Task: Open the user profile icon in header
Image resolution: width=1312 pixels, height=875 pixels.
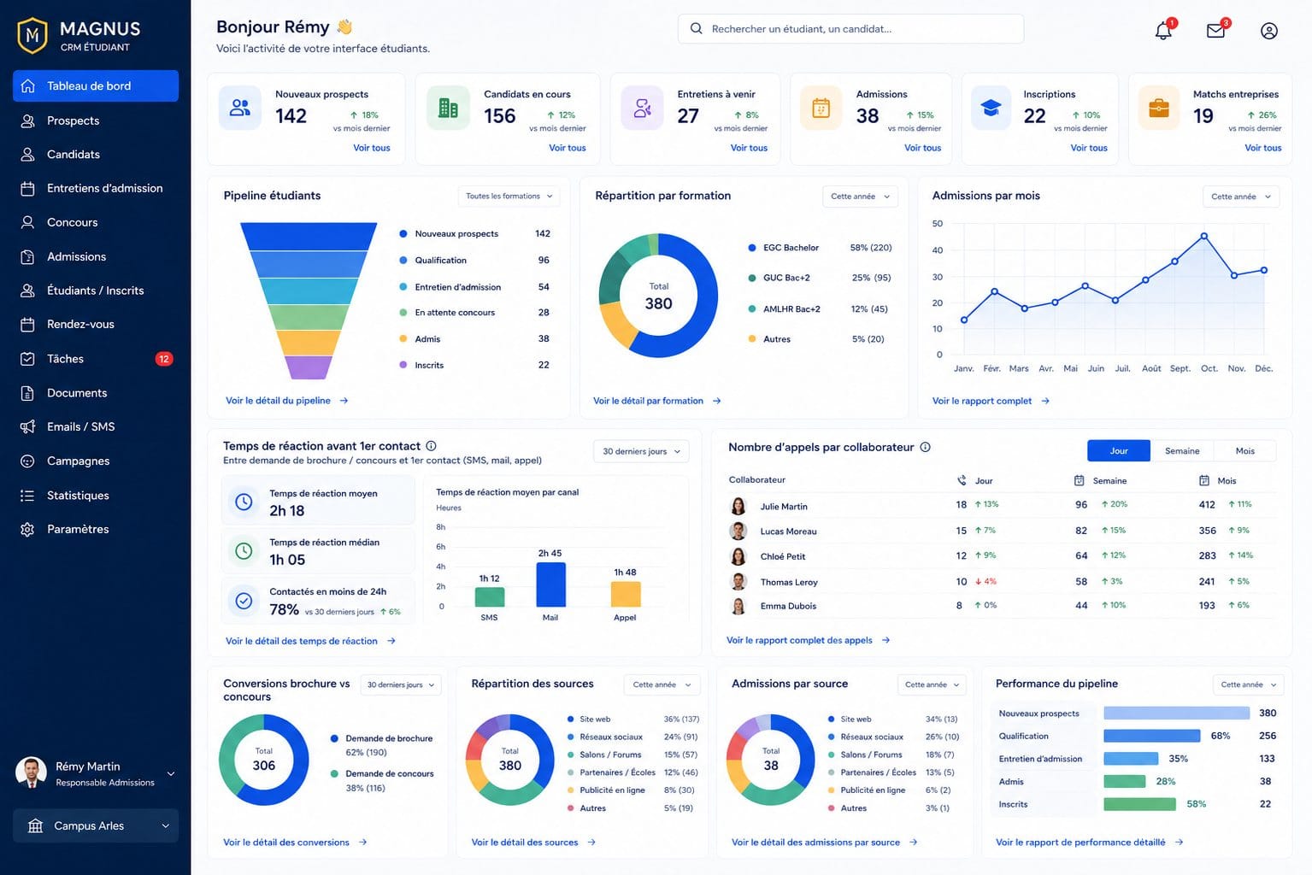Action: (x=1269, y=31)
